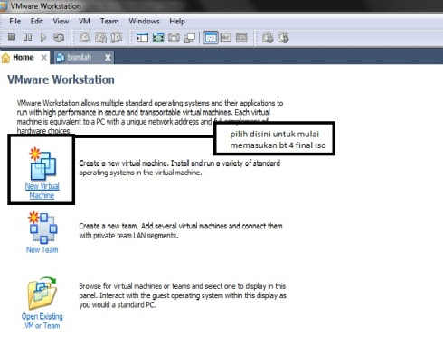Select the Unity mode toolbar icon

(x=190, y=38)
